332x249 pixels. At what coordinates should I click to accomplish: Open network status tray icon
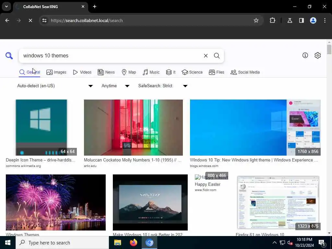(x=282, y=243)
